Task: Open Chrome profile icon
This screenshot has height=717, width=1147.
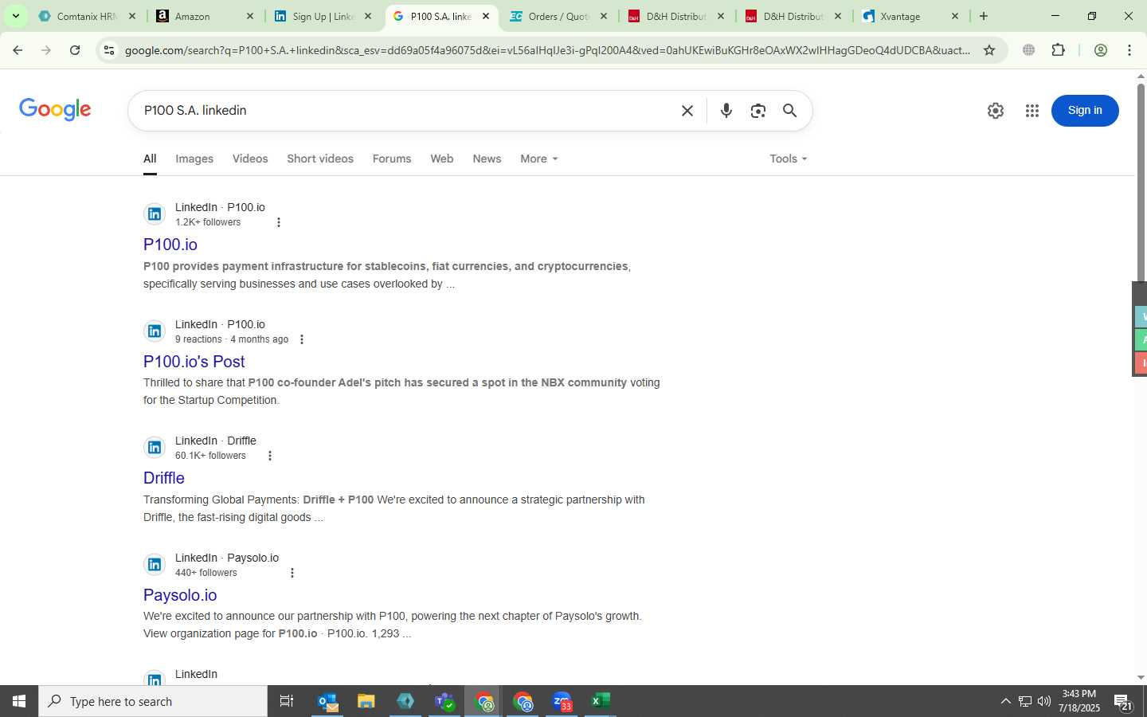Action: tap(1100, 50)
